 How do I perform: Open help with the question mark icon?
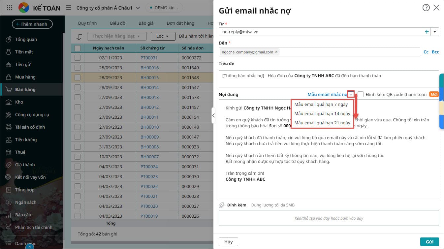pos(426,8)
